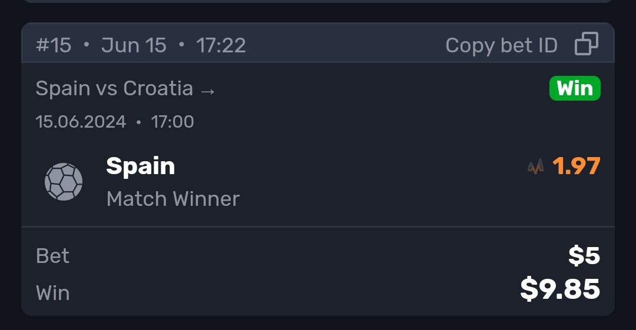636x330 pixels.
Task: Click the 17:00 match start time
Action: (173, 122)
